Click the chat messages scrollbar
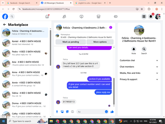 click(114, 91)
